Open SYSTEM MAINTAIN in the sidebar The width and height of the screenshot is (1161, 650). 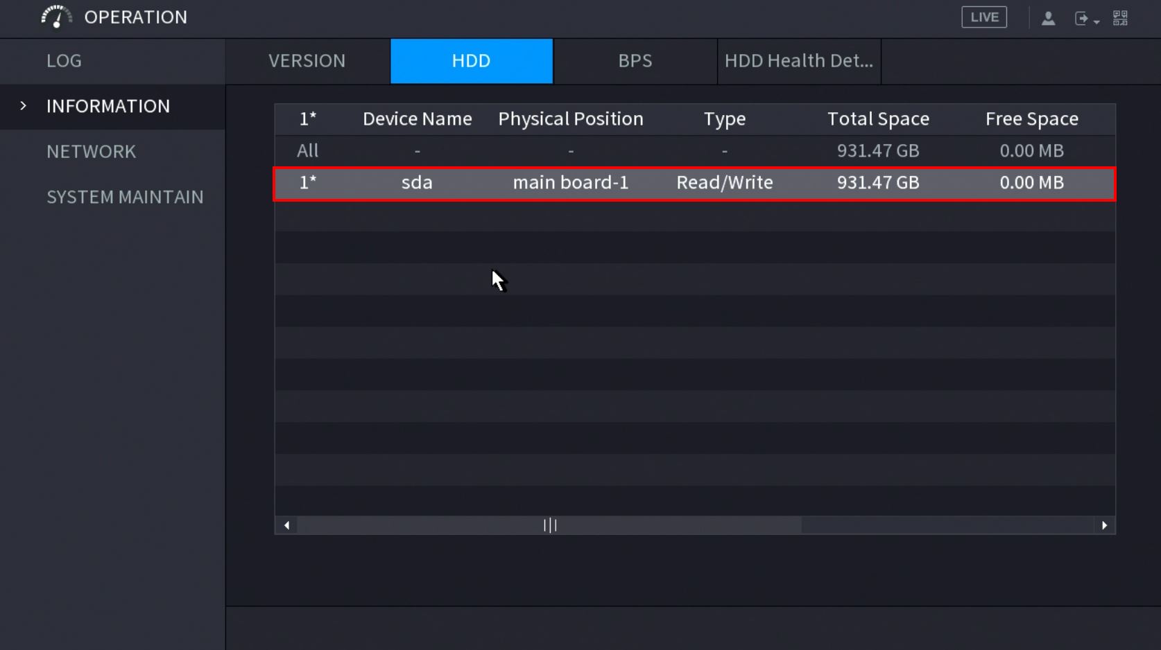[125, 197]
